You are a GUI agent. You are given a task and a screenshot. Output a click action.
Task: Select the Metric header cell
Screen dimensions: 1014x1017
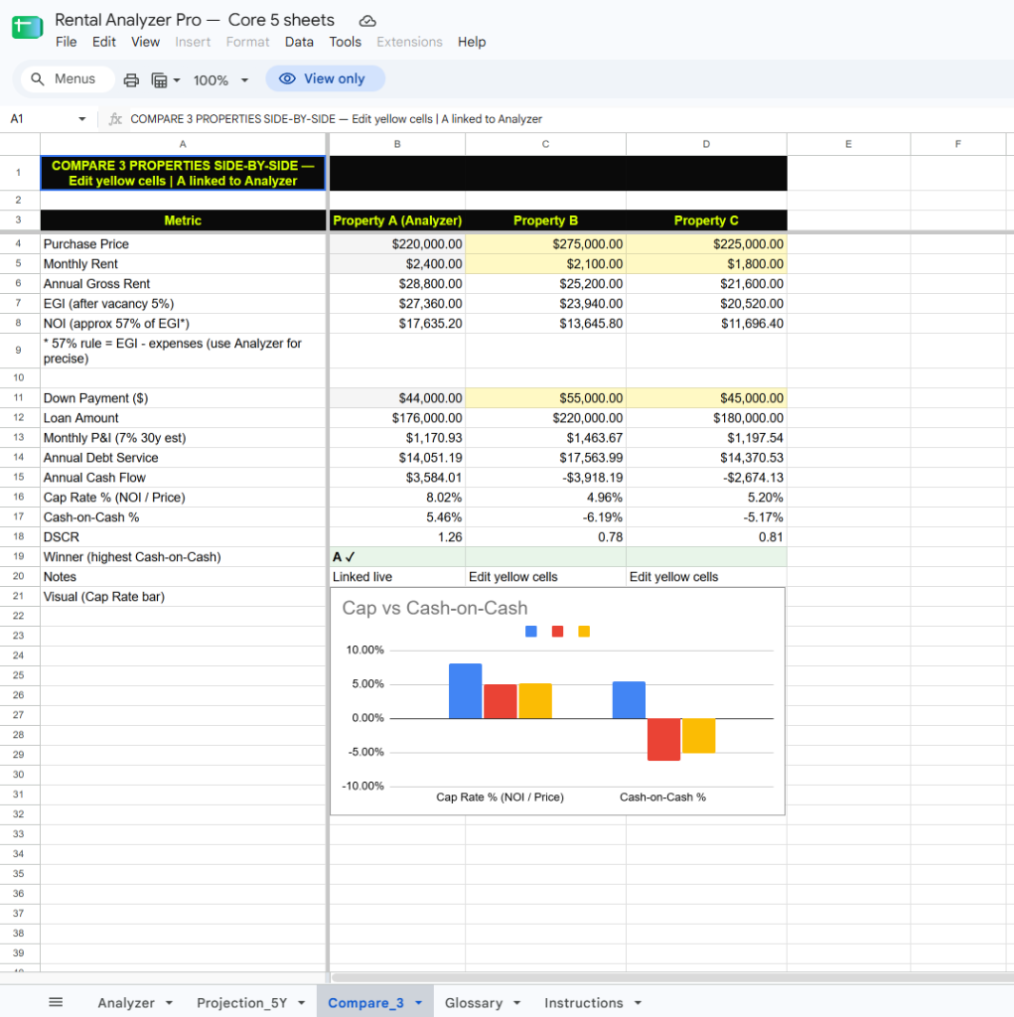coord(183,220)
